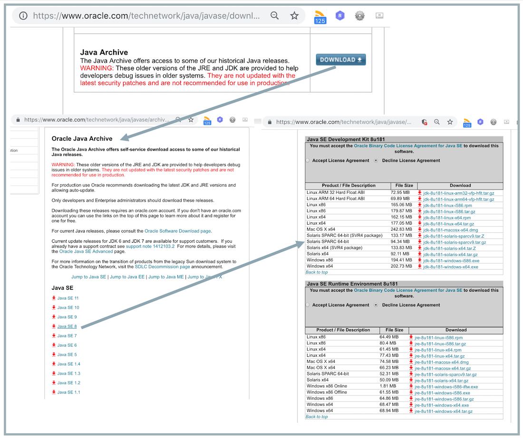Open Java SE 5 archive link
Image resolution: width=523 pixels, height=438 pixels.
click(67, 355)
